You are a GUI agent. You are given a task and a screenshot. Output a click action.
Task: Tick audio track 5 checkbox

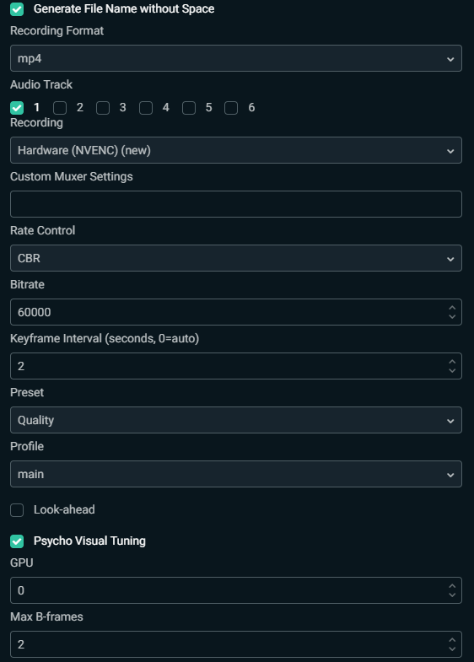point(189,108)
